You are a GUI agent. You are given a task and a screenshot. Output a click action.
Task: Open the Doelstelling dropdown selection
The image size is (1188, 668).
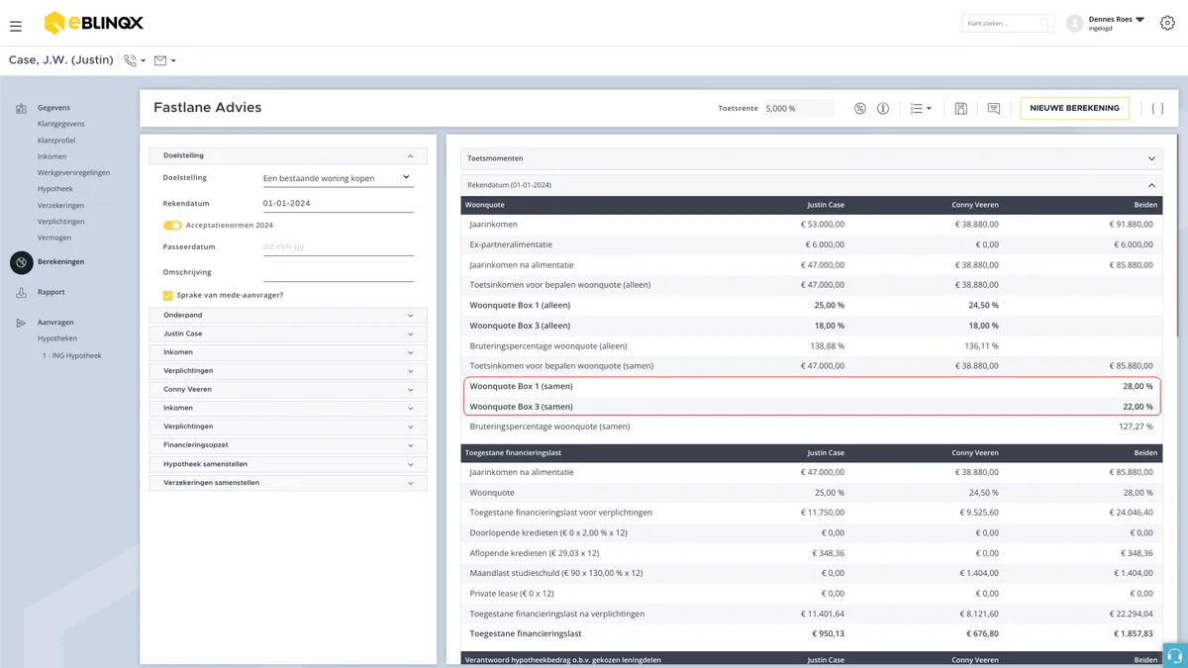[x=338, y=178]
